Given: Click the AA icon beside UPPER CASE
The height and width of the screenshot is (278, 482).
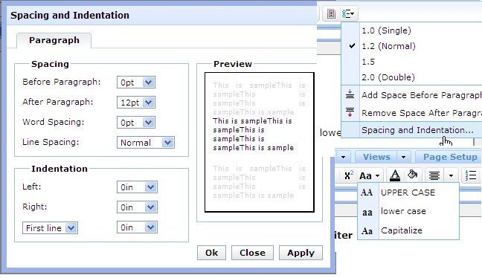Looking at the screenshot, I should (x=367, y=193).
